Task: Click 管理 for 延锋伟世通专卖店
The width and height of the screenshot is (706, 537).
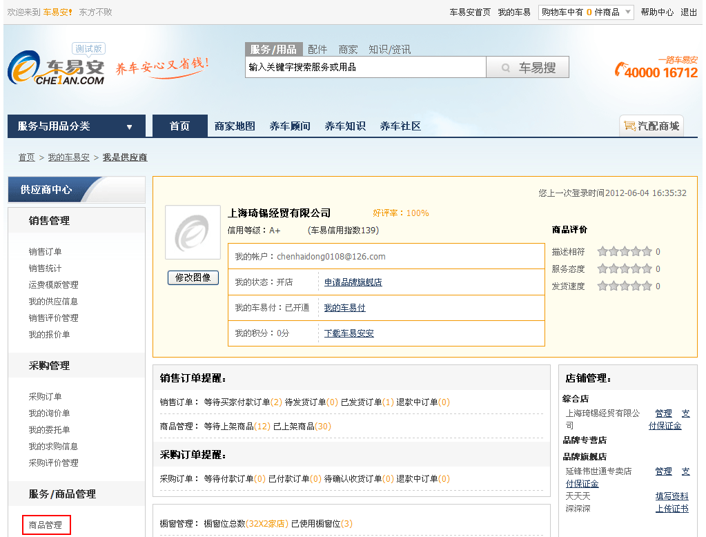Action: coord(664,471)
